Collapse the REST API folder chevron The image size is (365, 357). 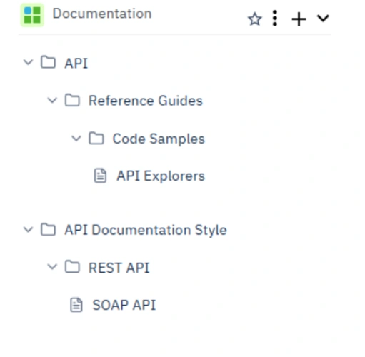tap(52, 266)
